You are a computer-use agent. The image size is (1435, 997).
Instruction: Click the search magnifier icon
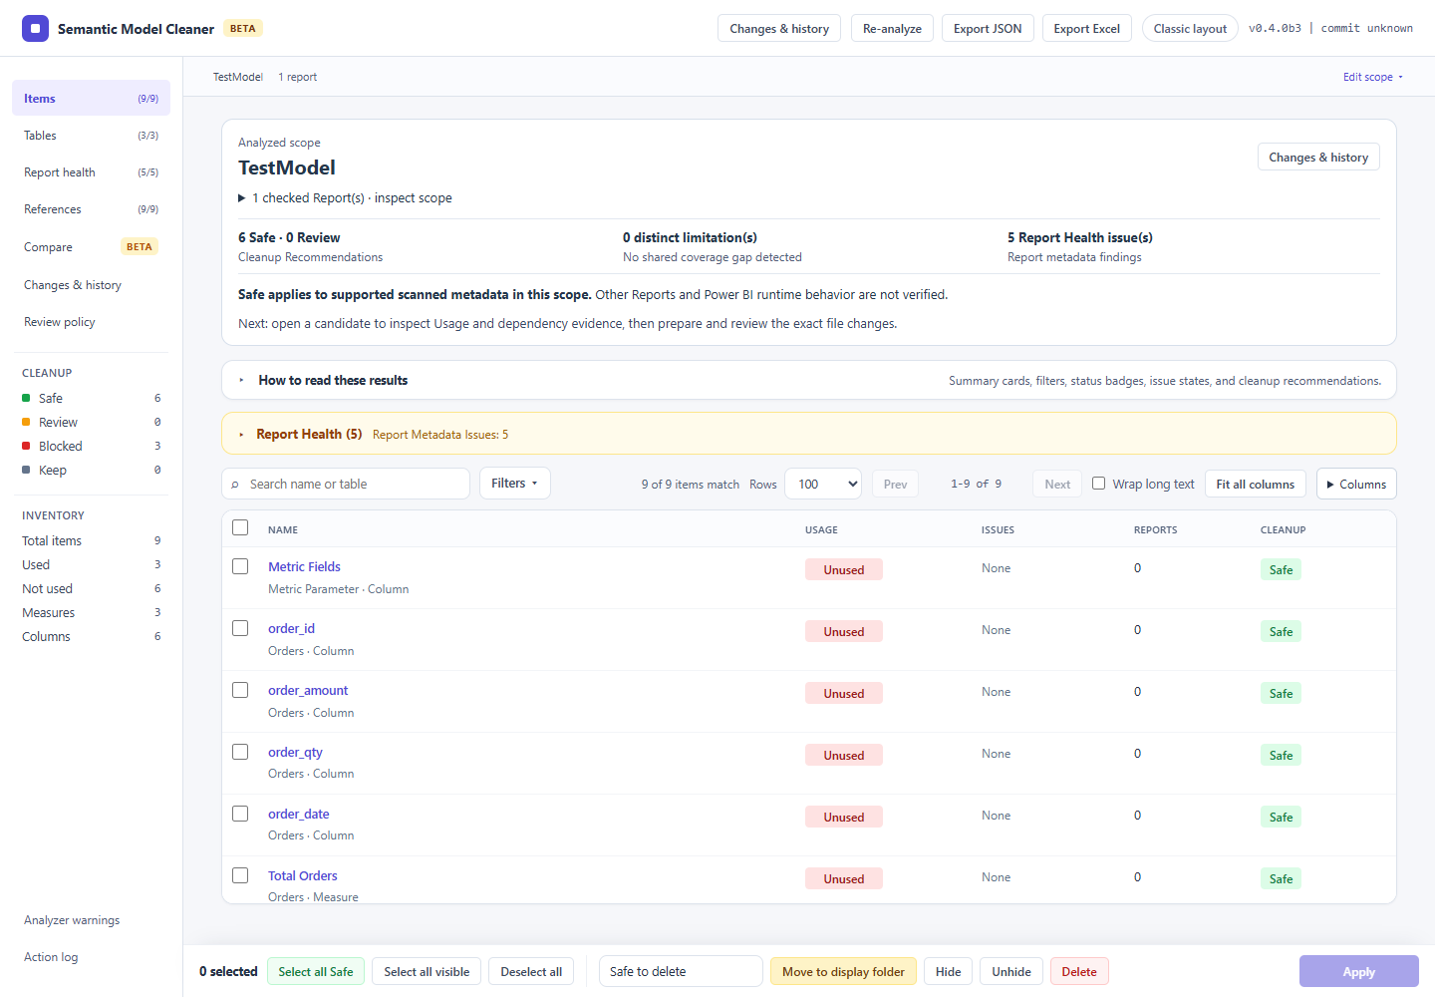(235, 485)
